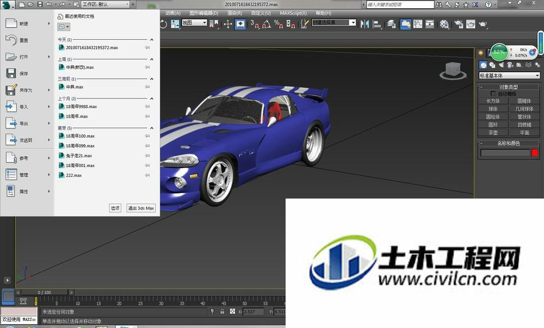The image size is (544, 328).
Task: Collapse the 上个月 (2) recent documents group
Action: (x=152, y=98)
